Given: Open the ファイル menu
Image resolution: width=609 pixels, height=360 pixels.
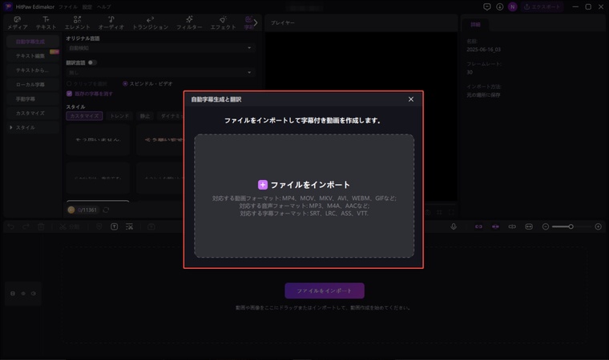Looking at the screenshot, I should [68, 7].
